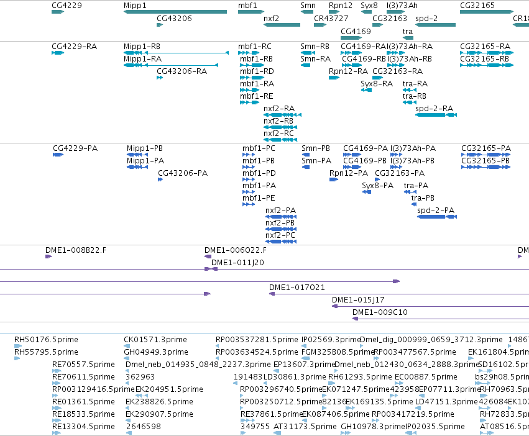Screen dimensions: 529x436
Task: Select the Smn-PA protein
Action: click(x=305, y=167)
